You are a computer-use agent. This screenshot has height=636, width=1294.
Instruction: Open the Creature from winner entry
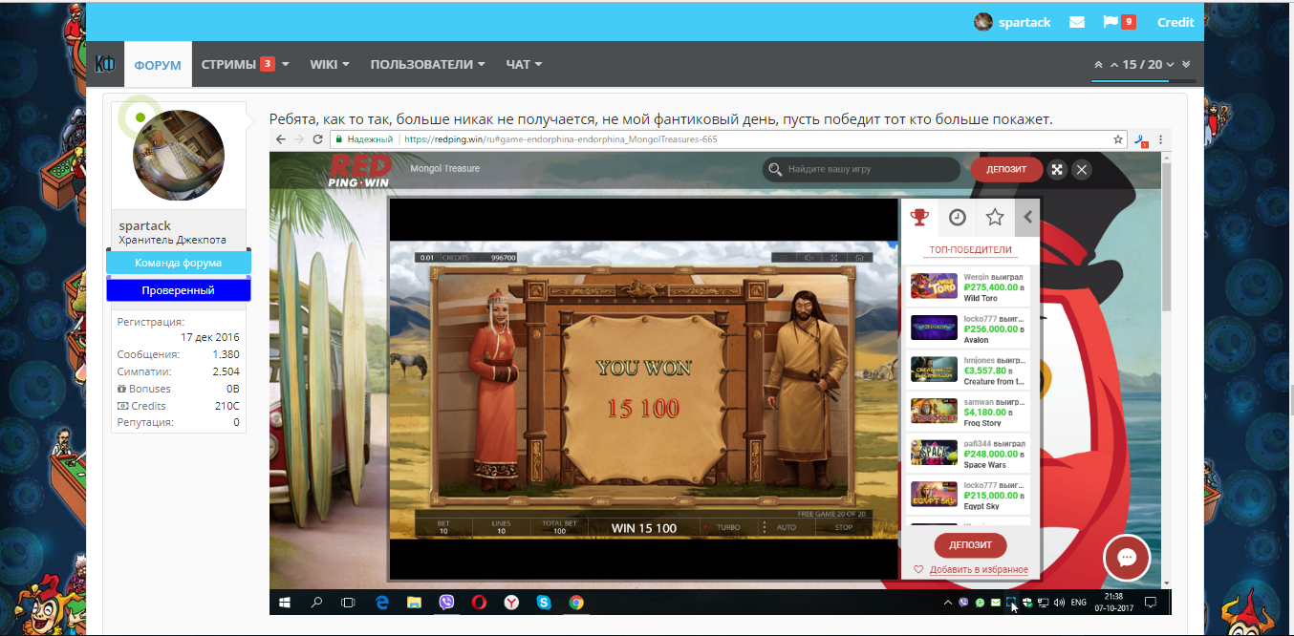pos(967,371)
